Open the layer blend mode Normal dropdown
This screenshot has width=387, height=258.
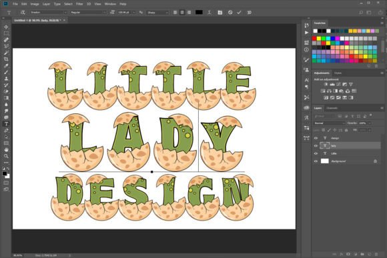[x=329, y=123]
